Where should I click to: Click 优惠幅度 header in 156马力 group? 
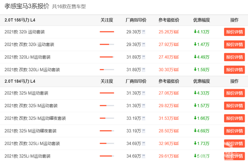tap(202, 20)
